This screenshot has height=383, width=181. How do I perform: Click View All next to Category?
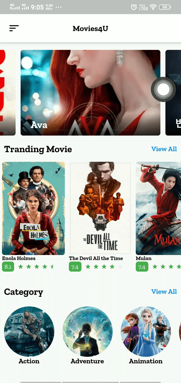(164, 292)
